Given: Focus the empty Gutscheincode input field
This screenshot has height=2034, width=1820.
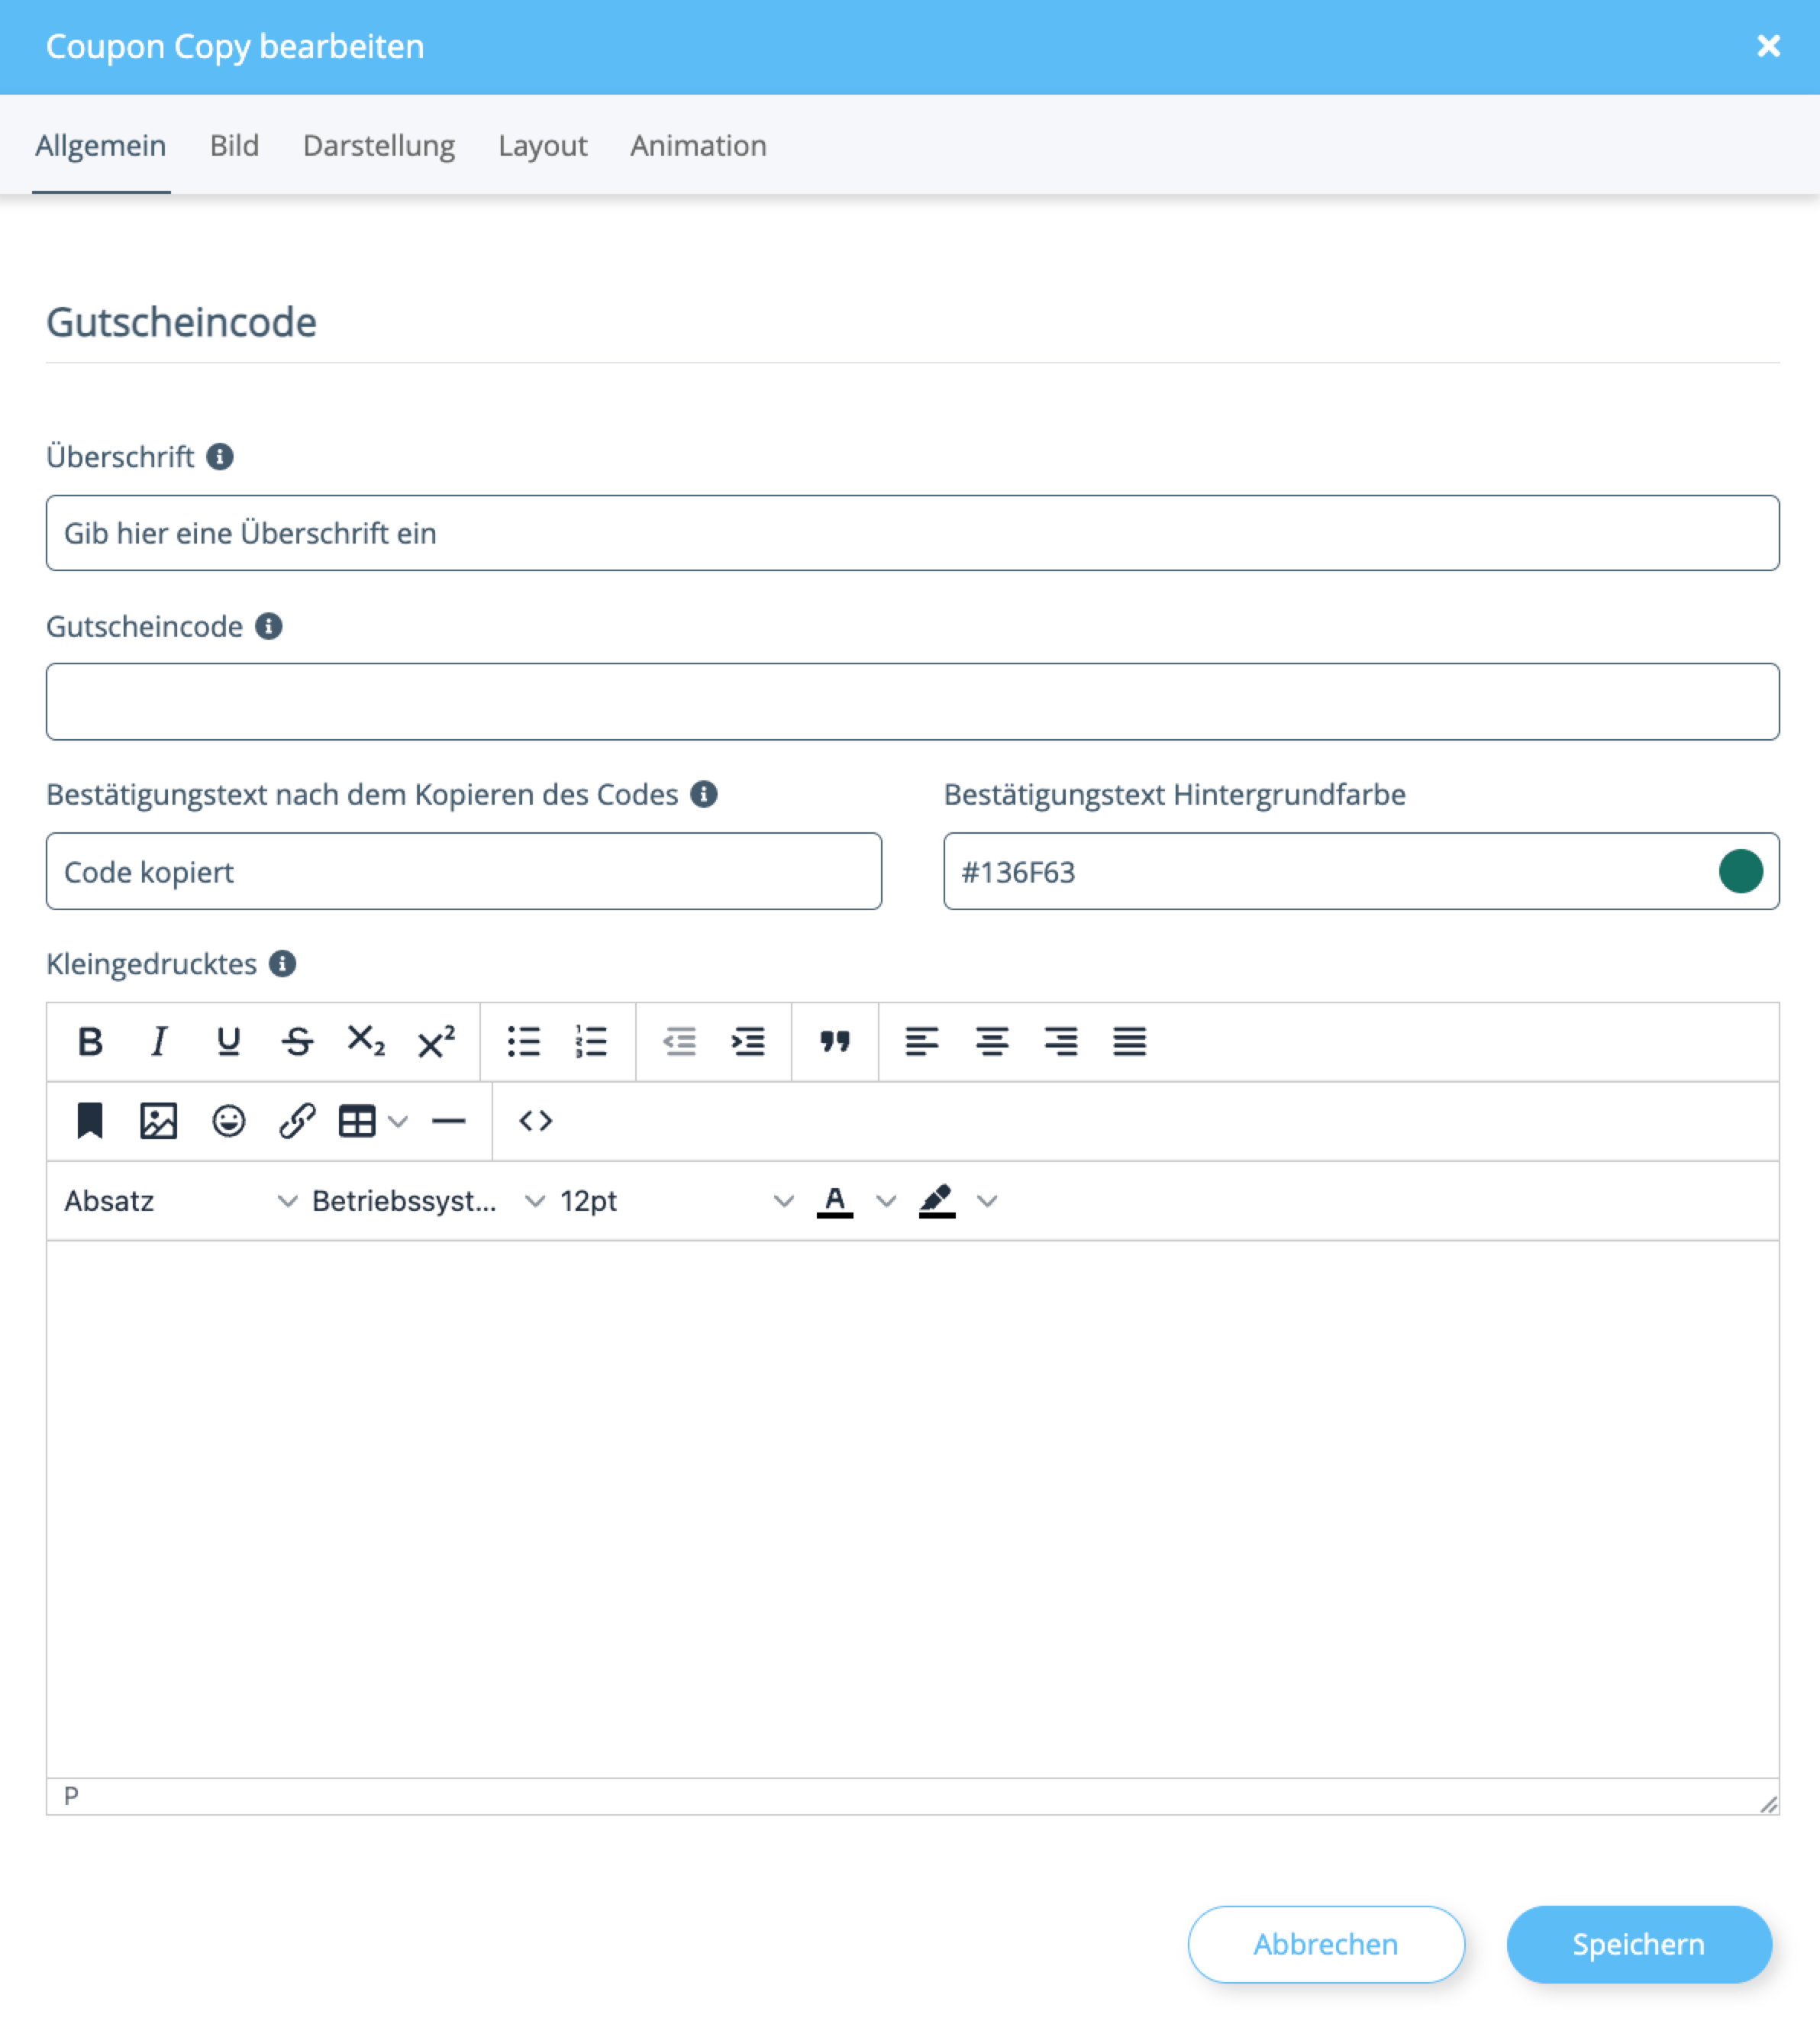Looking at the screenshot, I should tap(912, 701).
